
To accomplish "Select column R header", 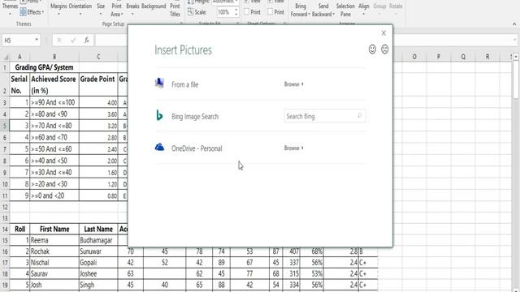I will (x=487, y=57).
